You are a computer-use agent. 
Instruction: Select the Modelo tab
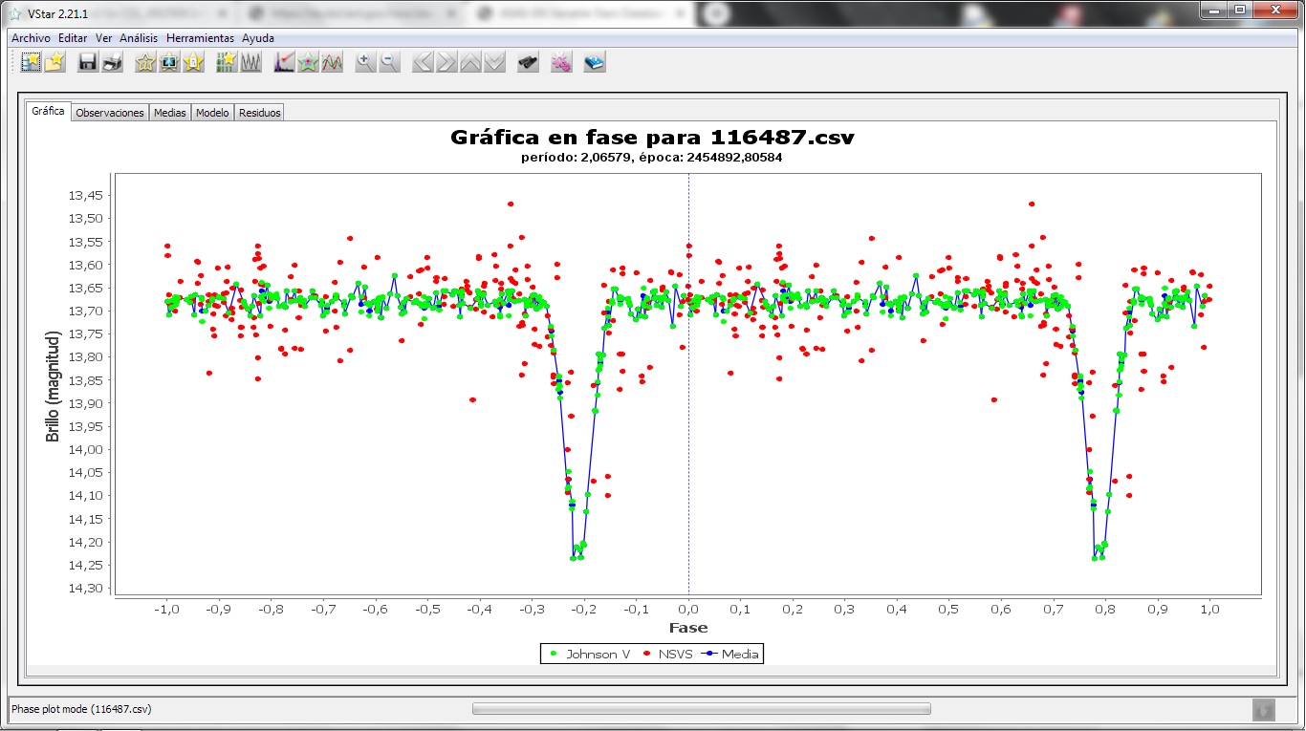pos(212,113)
